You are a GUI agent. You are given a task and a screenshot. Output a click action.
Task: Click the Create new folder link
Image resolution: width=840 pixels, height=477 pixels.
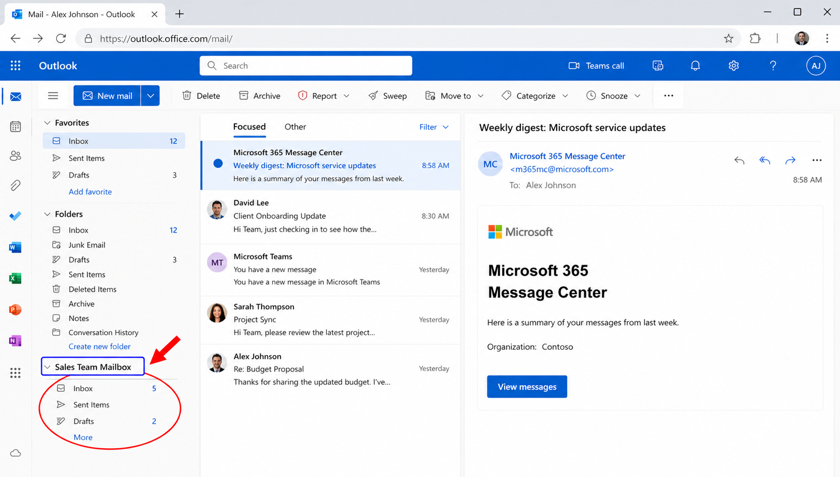(100, 346)
